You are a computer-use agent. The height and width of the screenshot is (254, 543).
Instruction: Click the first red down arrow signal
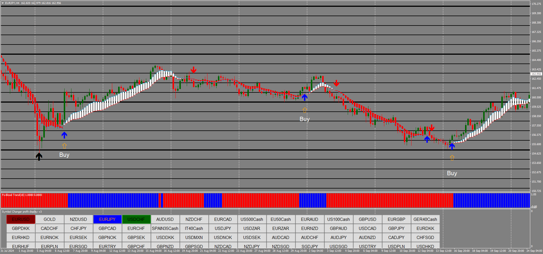coord(194,70)
